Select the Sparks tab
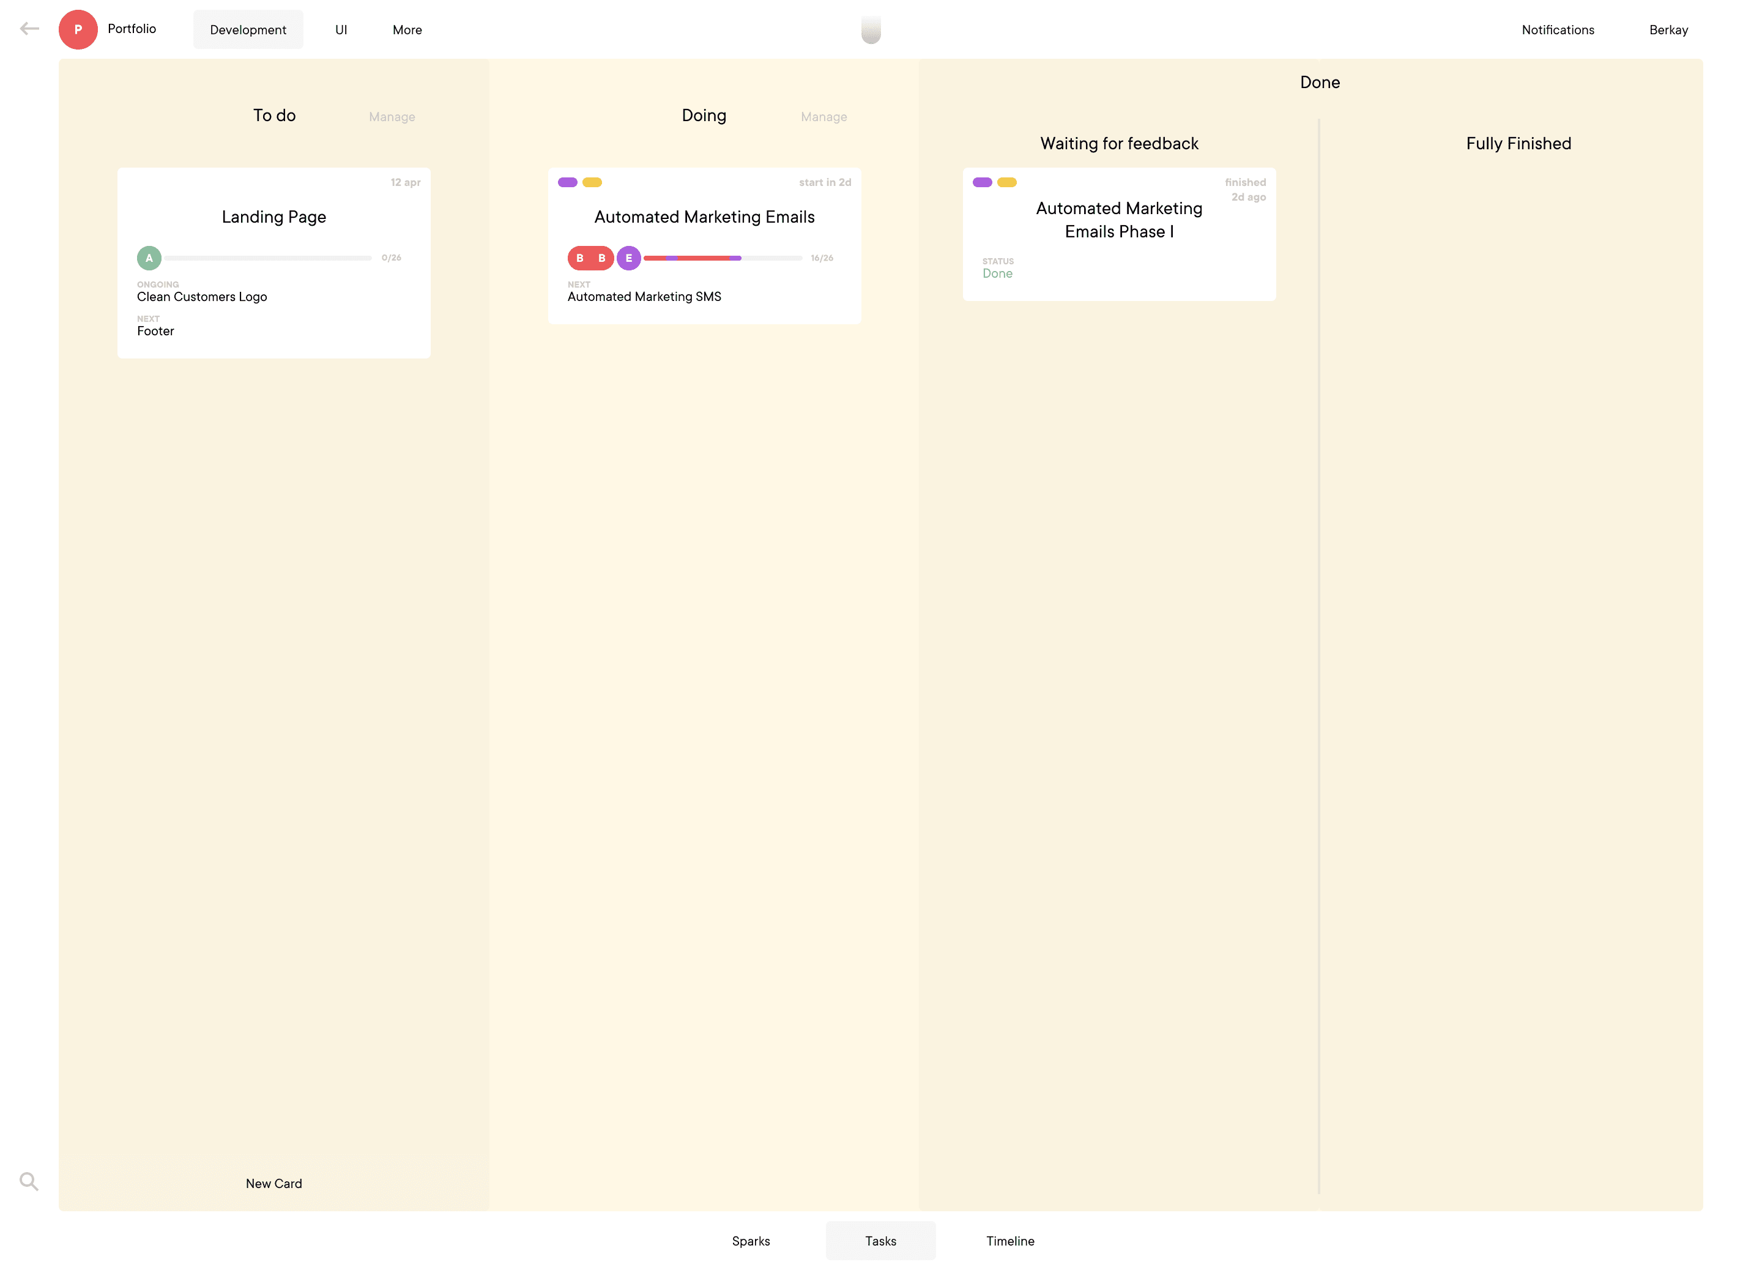 pos(751,1241)
